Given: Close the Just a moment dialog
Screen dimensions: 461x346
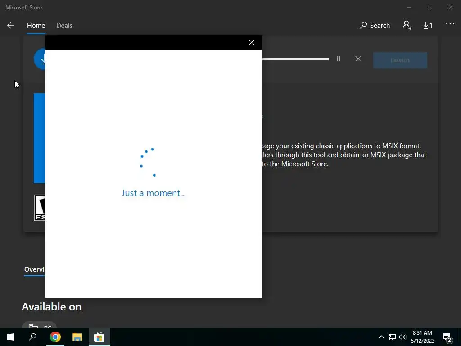Looking at the screenshot, I should (x=252, y=42).
